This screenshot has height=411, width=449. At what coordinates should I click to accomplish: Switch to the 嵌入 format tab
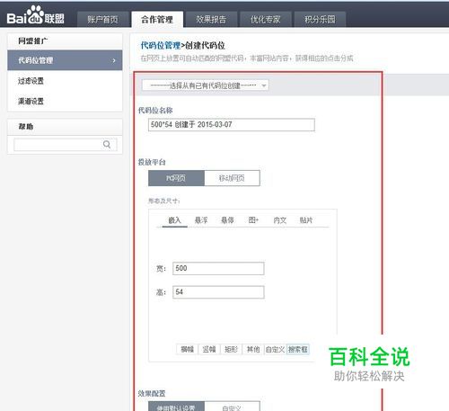174,220
